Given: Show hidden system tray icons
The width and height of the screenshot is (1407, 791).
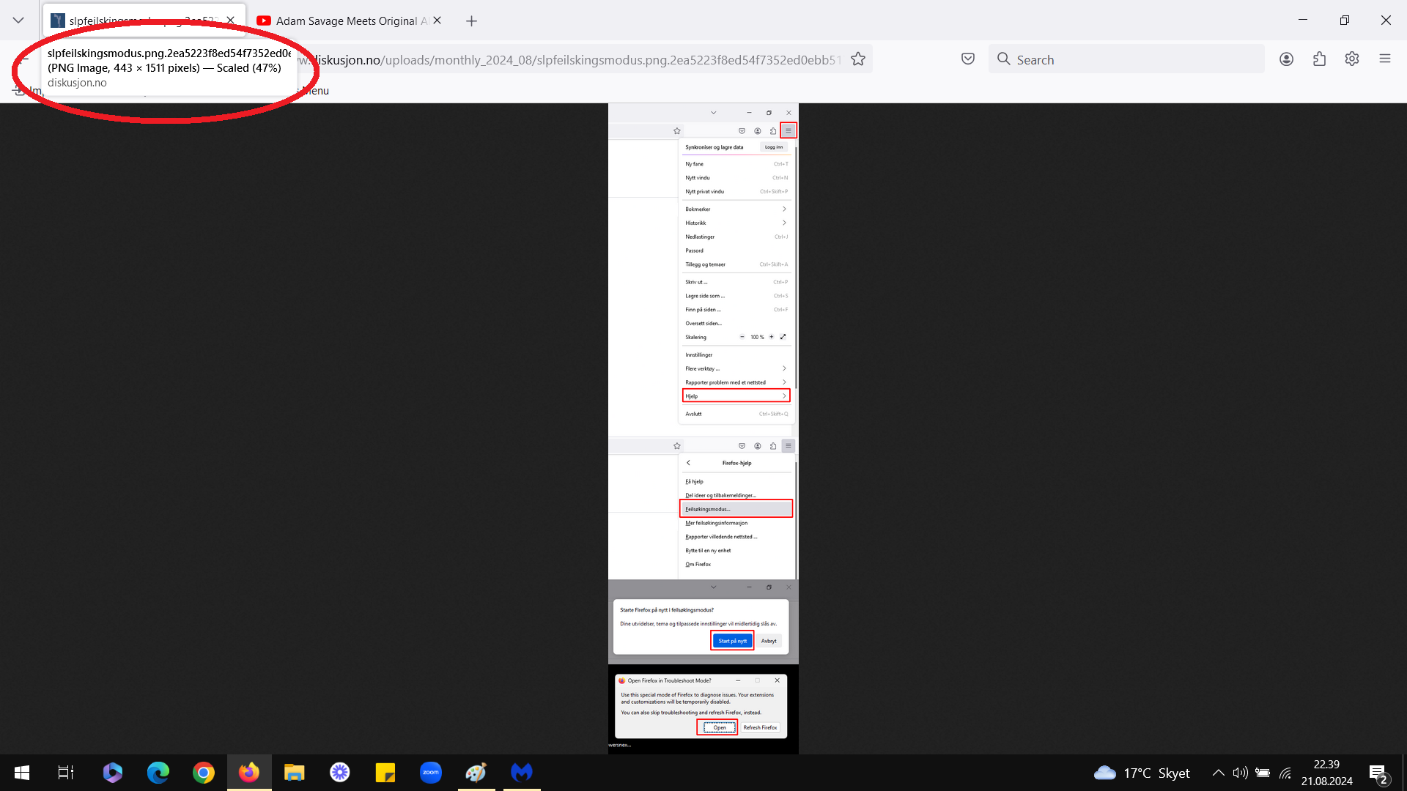Looking at the screenshot, I should (x=1218, y=773).
